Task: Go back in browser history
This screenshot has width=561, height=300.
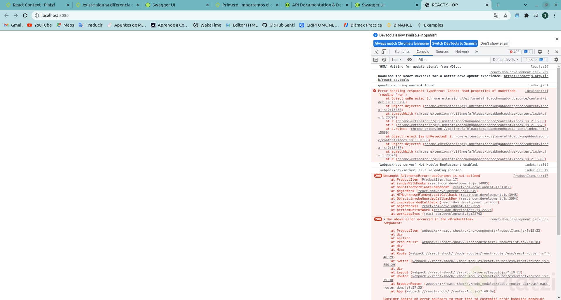Action: click(6, 15)
